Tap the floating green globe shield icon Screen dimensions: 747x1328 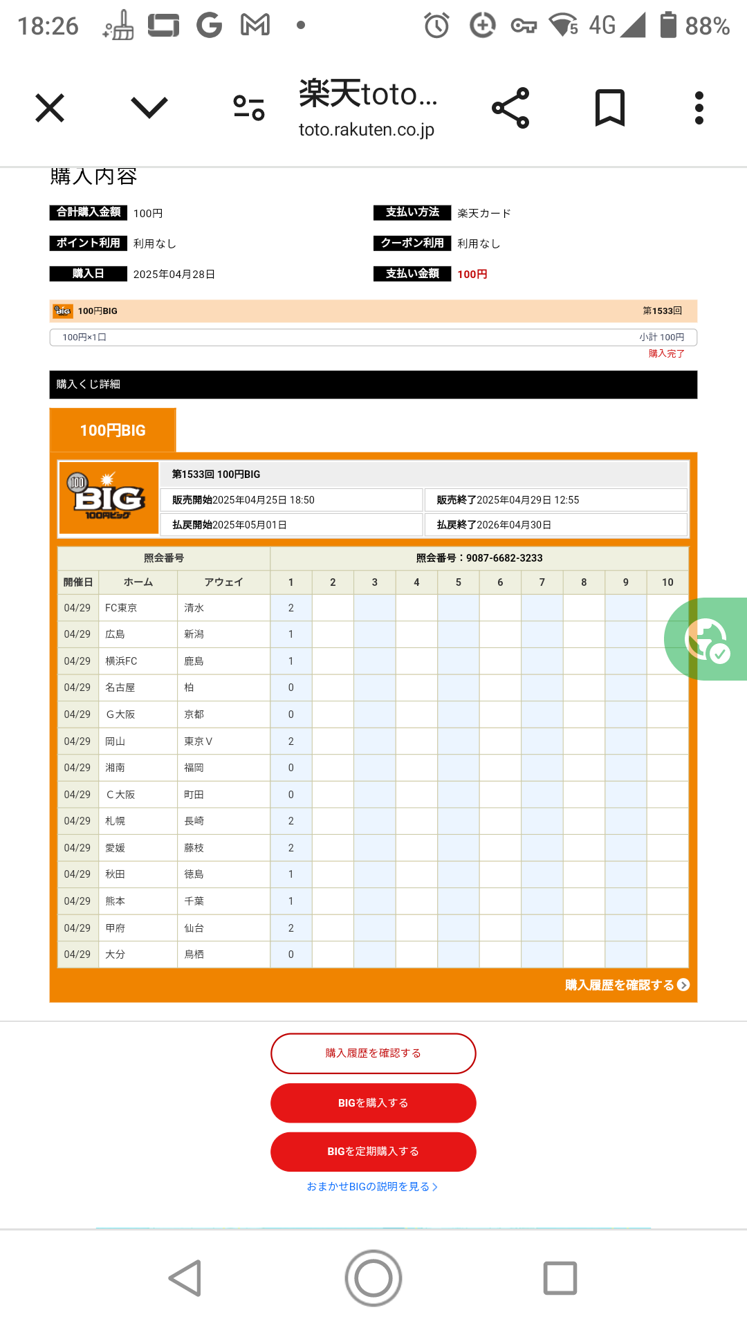tap(706, 639)
